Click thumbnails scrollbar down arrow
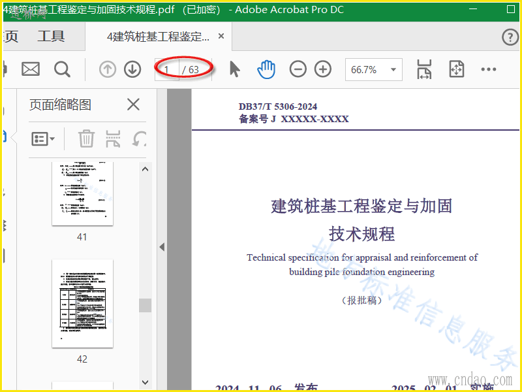Screen dimensions: 522x392 pyautogui.click(x=145, y=382)
